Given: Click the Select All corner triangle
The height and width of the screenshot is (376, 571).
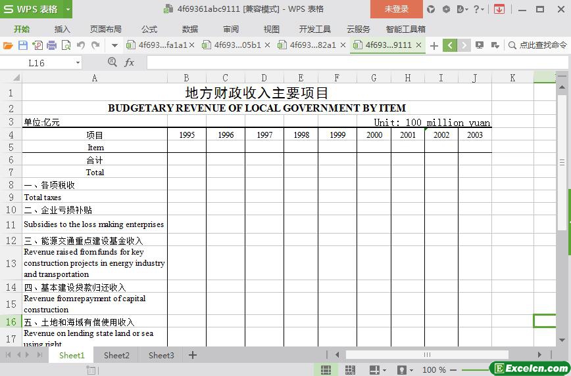Looking at the screenshot, I should [16, 77].
